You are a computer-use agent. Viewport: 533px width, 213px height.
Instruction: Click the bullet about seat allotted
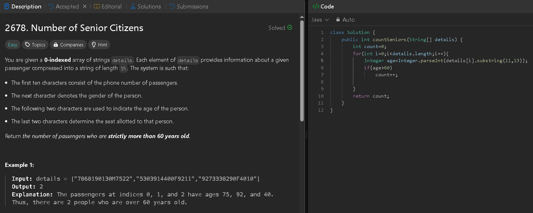coord(92,122)
